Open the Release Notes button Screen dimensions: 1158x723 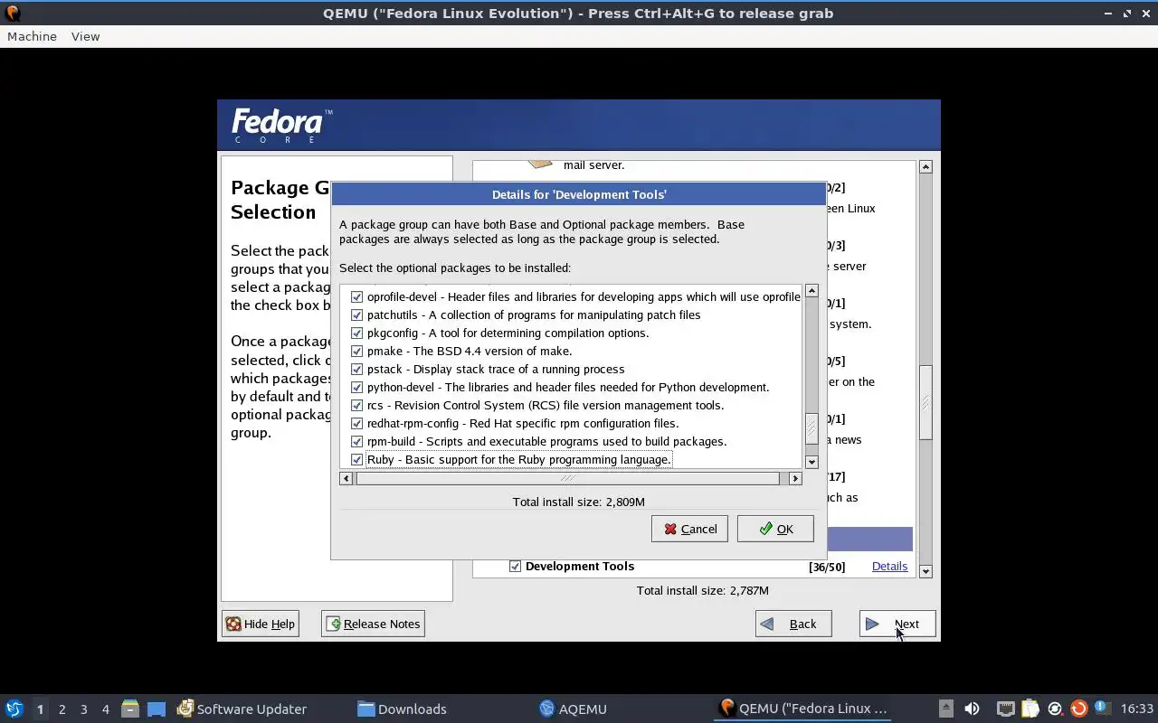coord(373,624)
